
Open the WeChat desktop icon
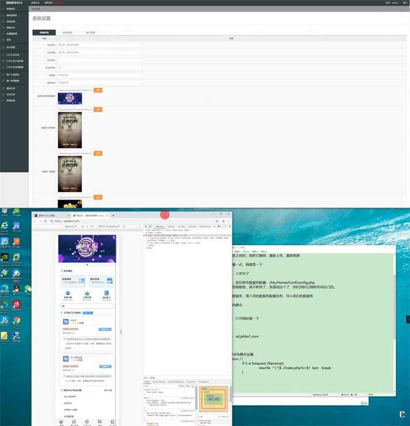[x=28, y=290]
